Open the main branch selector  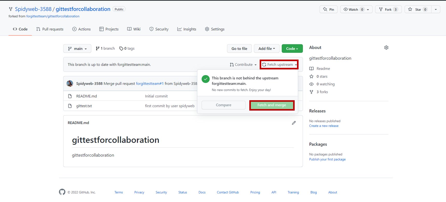(77, 49)
